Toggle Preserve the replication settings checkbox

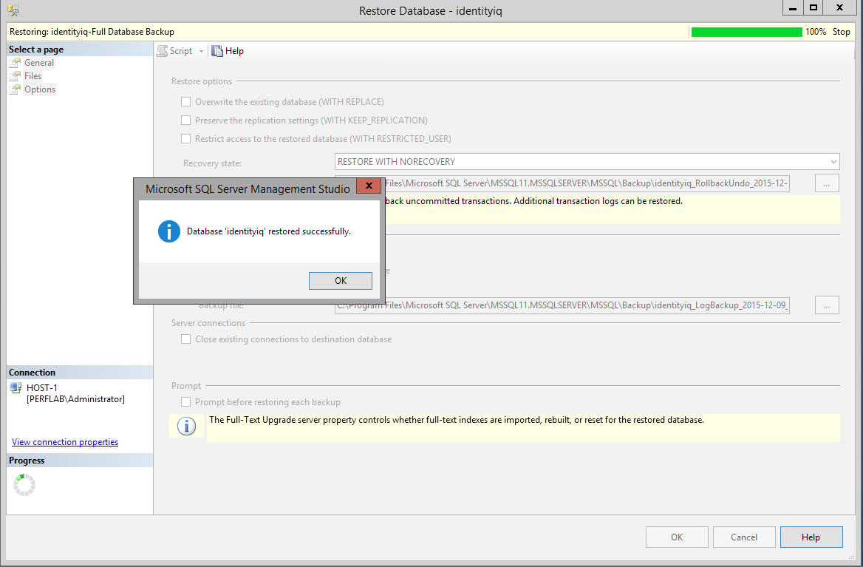tap(186, 120)
